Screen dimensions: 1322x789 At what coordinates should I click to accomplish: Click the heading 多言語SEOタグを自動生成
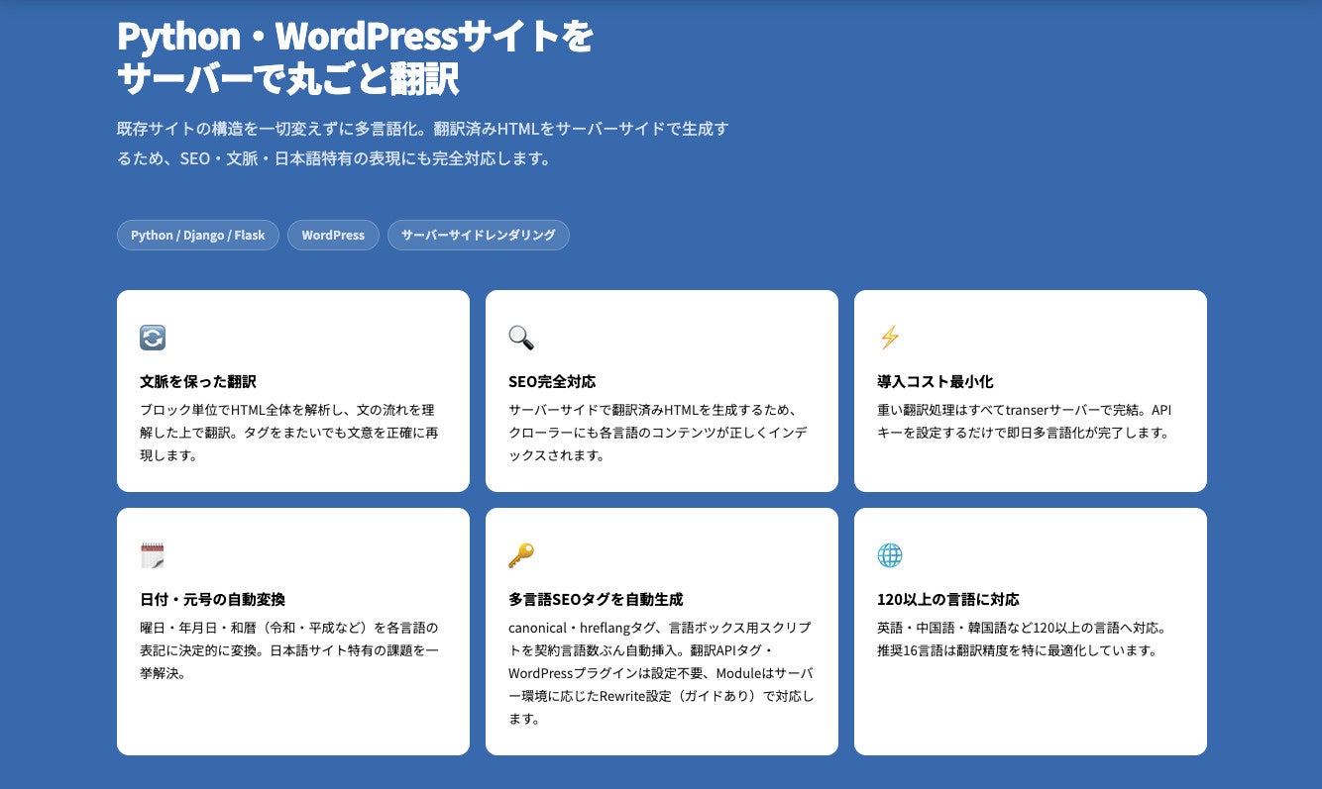coord(596,599)
